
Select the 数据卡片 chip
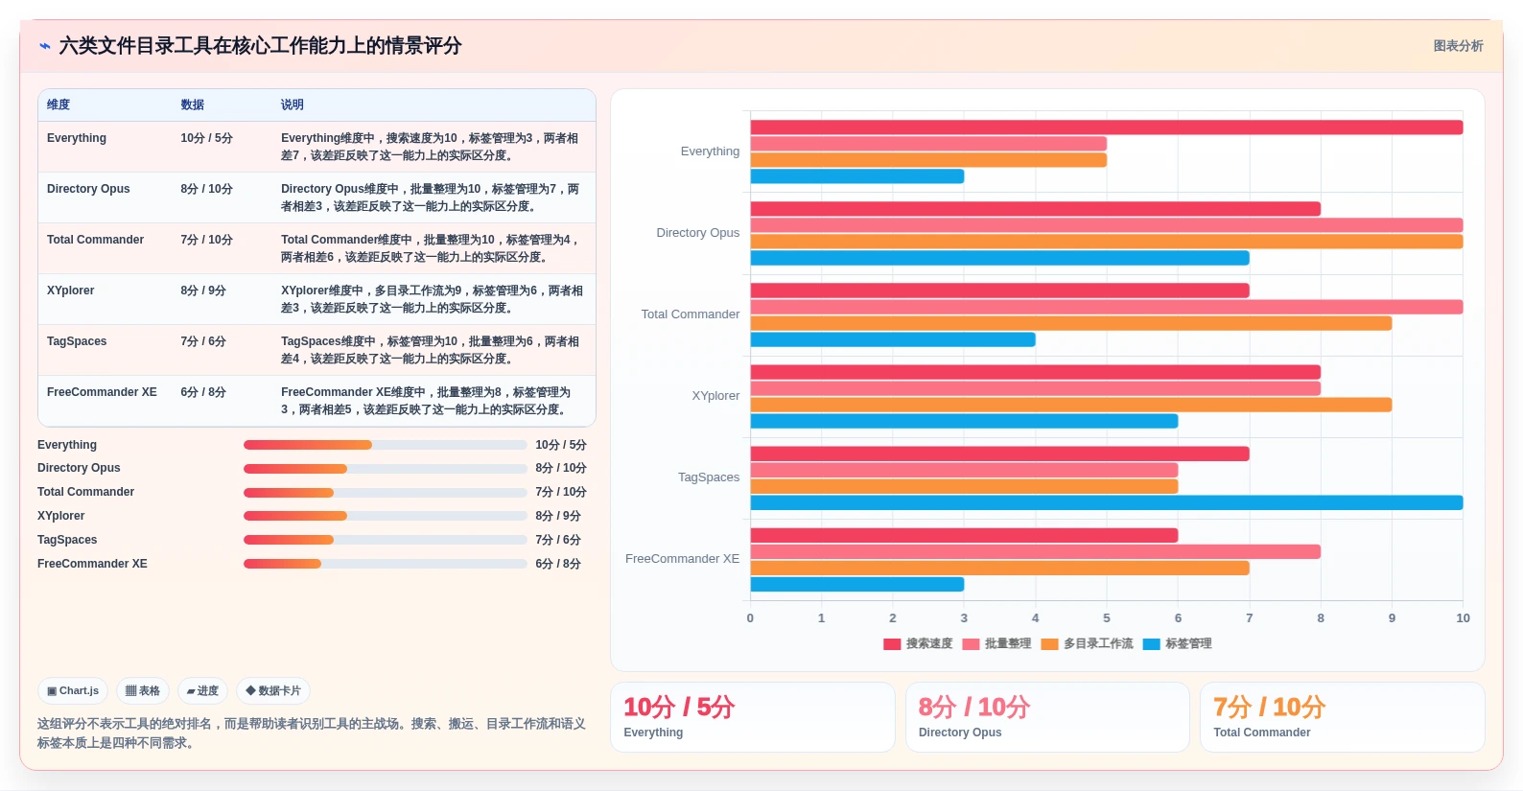273,690
